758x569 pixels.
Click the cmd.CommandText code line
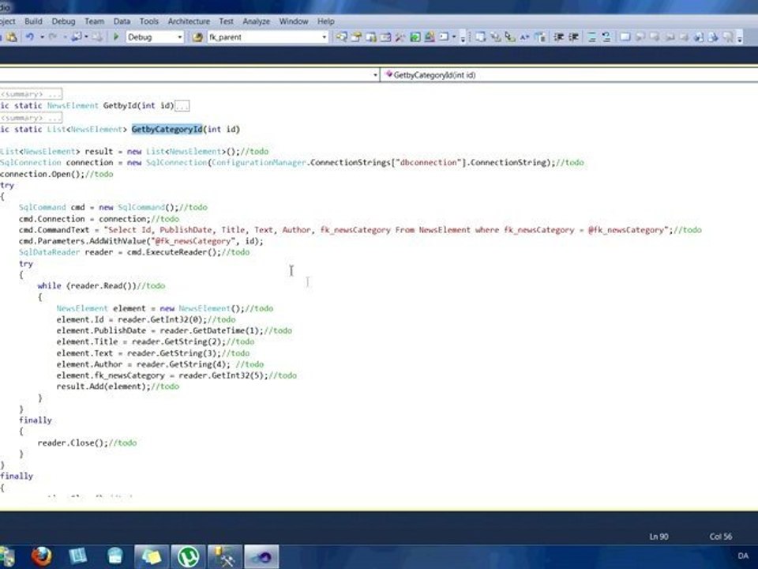(x=360, y=230)
